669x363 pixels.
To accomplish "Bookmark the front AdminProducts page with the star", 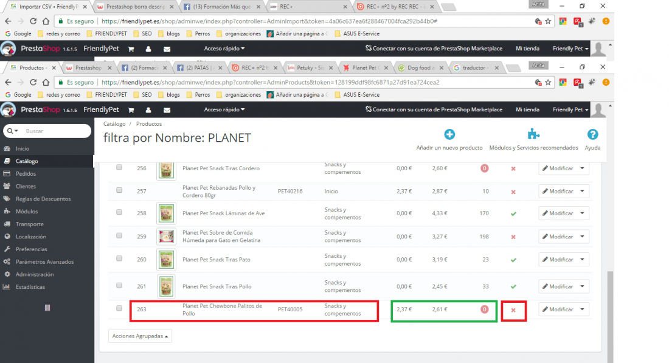I will (548, 82).
